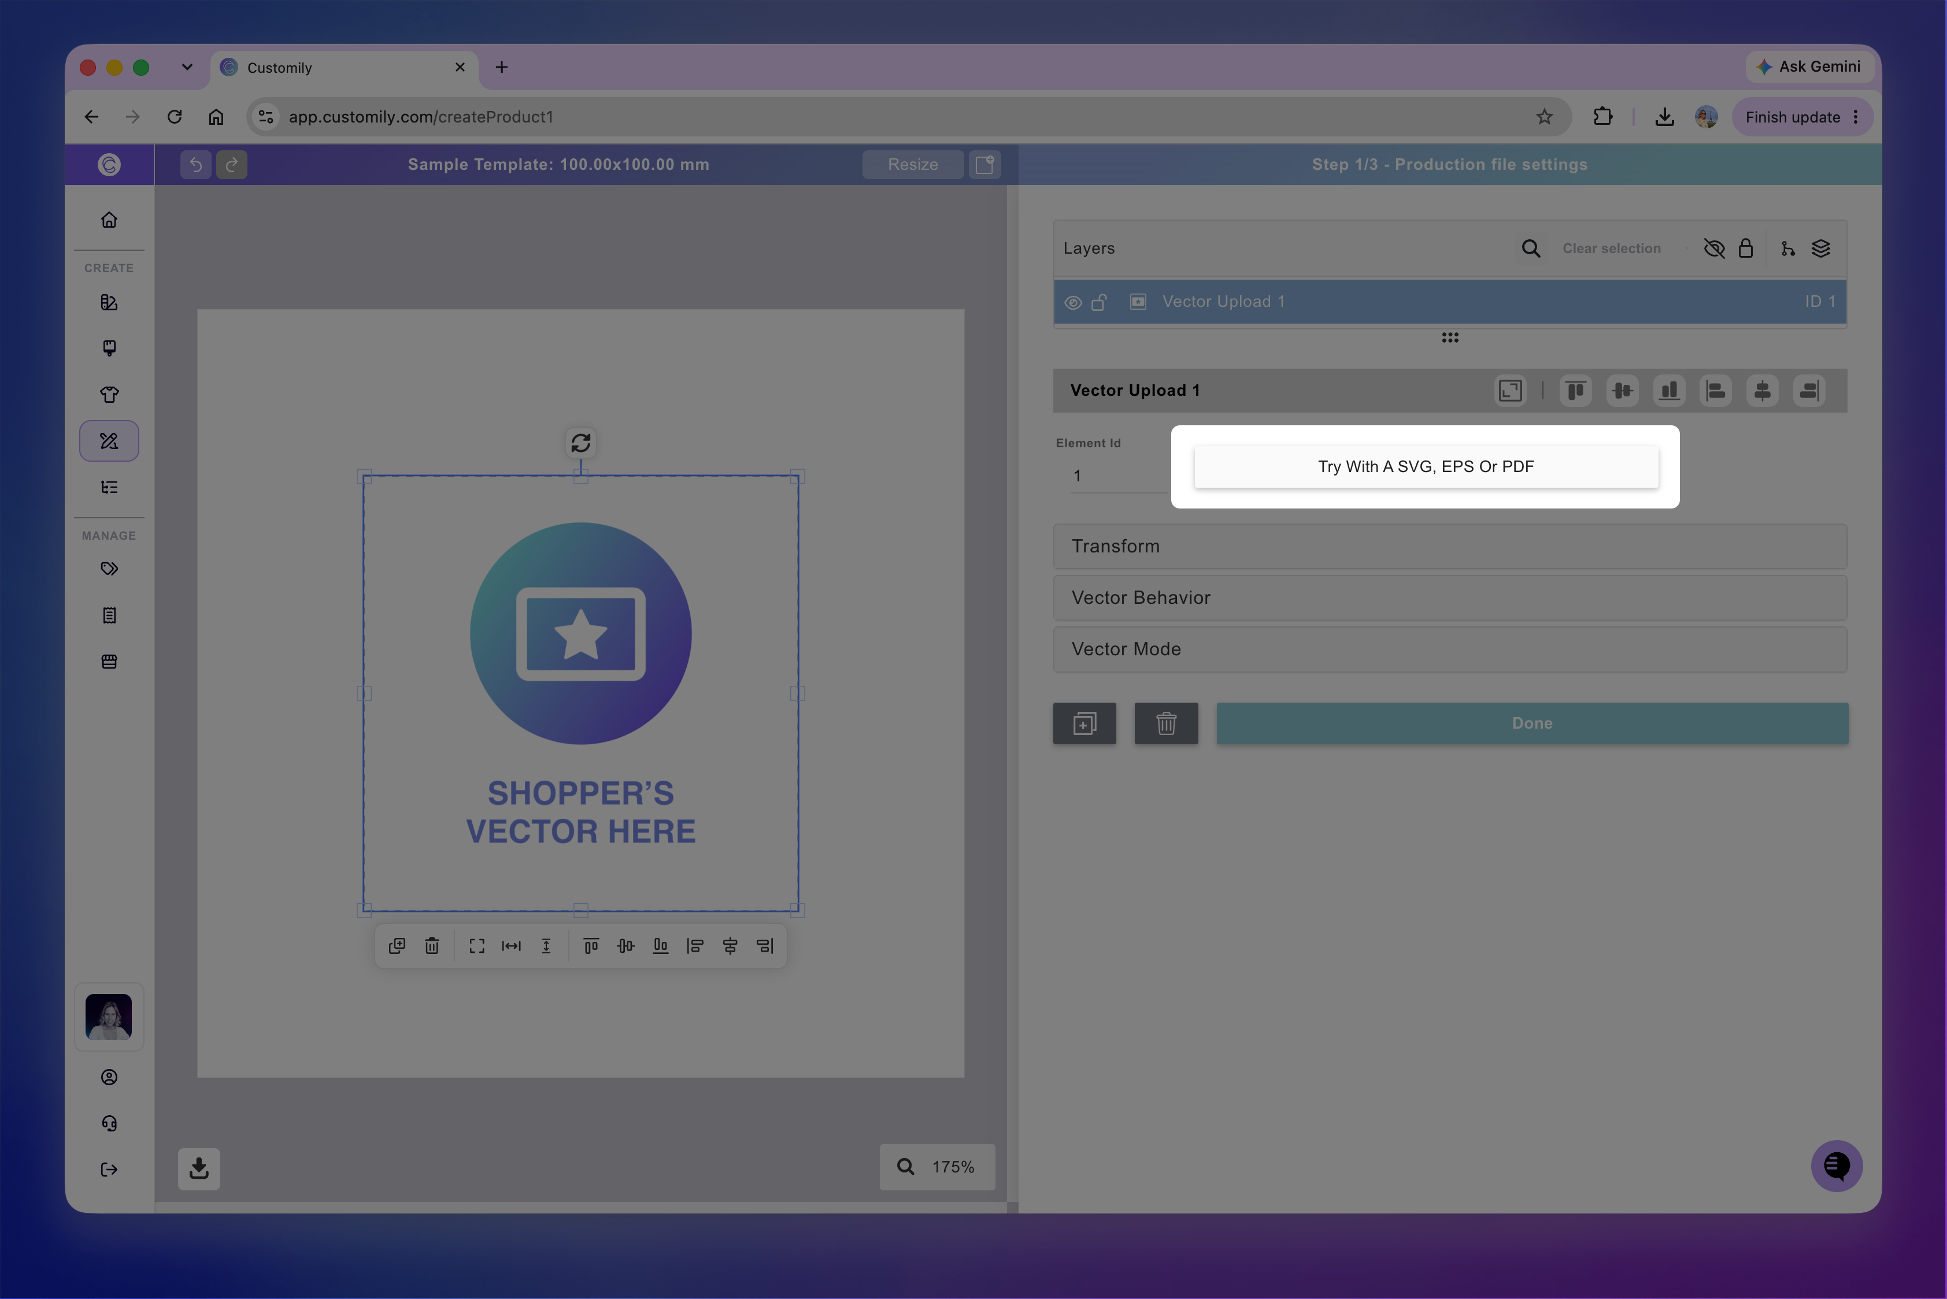1947x1299 pixels.
Task: Expand the Vector Behavior section
Action: click(1450, 598)
